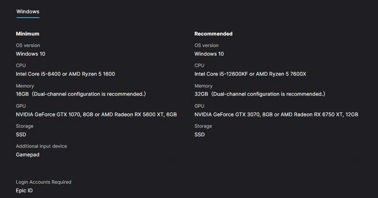Click the 32GB memory requirement text
This screenshot has width=378, height=198.
(259, 94)
